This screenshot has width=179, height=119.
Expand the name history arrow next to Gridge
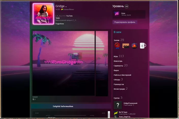click(x=66, y=7)
